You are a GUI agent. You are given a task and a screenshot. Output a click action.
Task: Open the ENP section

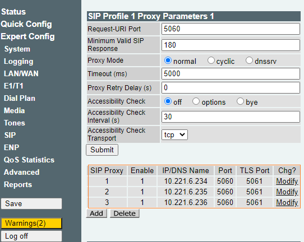pos(11,147)
